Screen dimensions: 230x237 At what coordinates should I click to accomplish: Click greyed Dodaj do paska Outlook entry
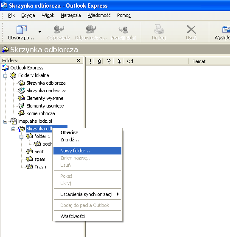point(87,205)
